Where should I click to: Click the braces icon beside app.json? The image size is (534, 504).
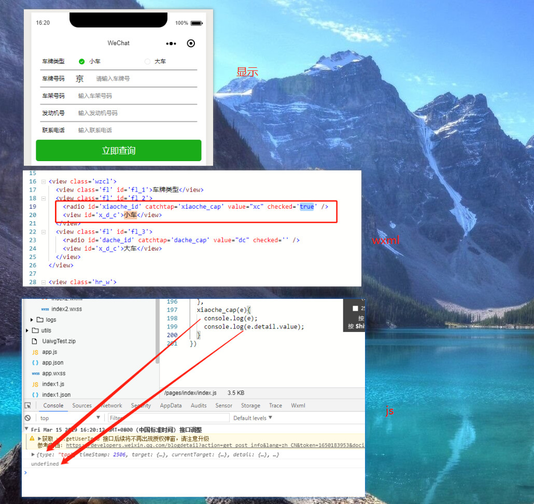[x=35, y=363]
